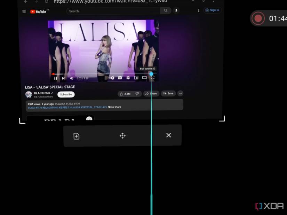The image size is (287, 215).
Task: Share the LALISA video
Action: click(x=151, y=93)
